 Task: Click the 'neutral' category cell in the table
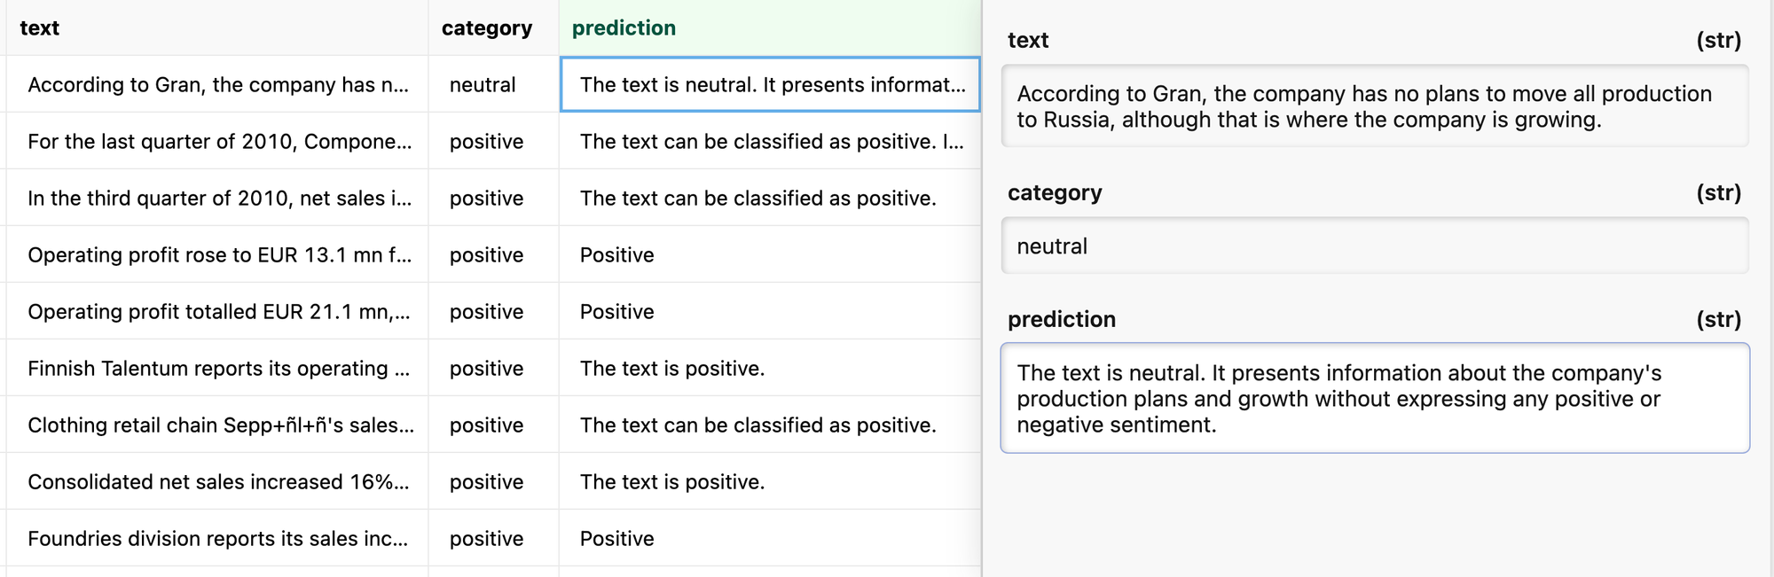483,85
